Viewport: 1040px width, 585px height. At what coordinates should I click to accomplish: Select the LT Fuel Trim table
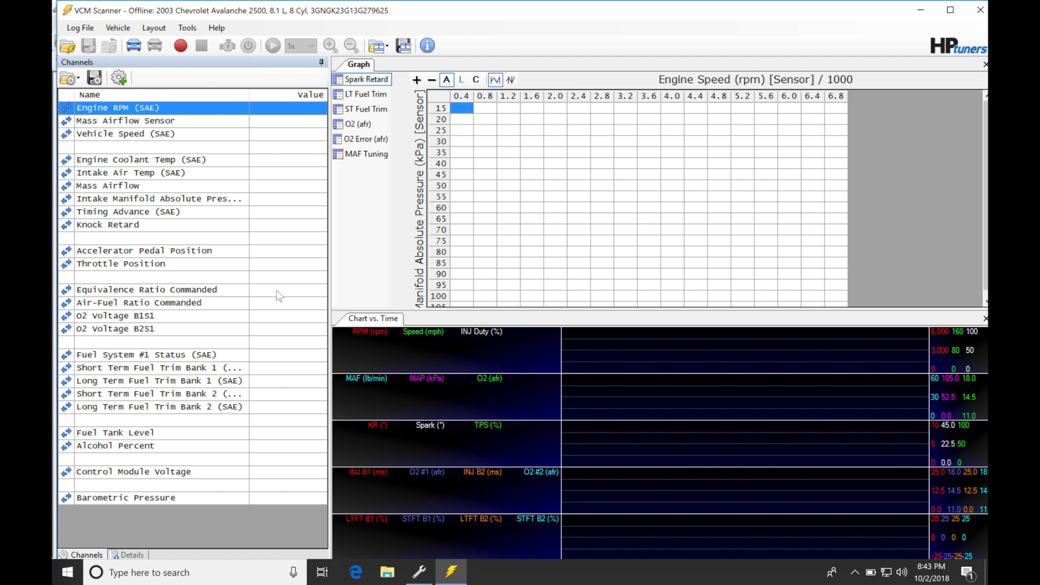point(365,94)
